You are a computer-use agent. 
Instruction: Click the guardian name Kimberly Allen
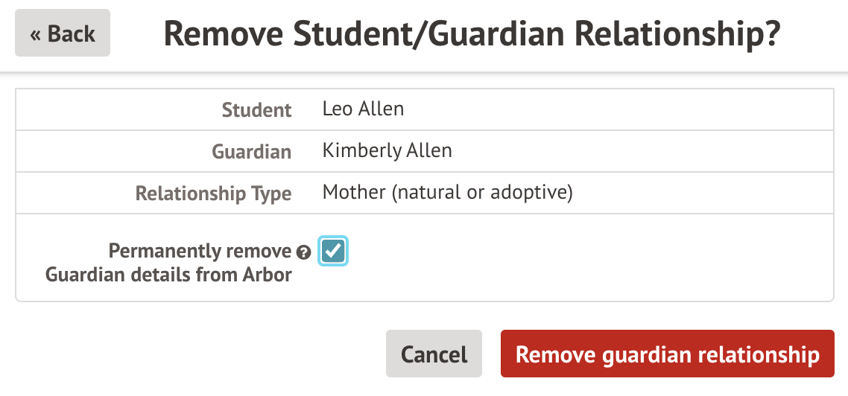[x=387, y=150]
